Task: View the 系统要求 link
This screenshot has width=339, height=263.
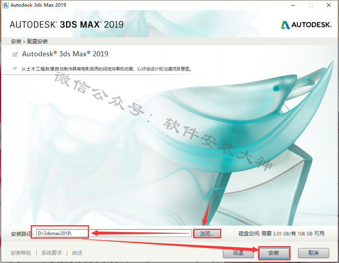Action: (52, 253)
